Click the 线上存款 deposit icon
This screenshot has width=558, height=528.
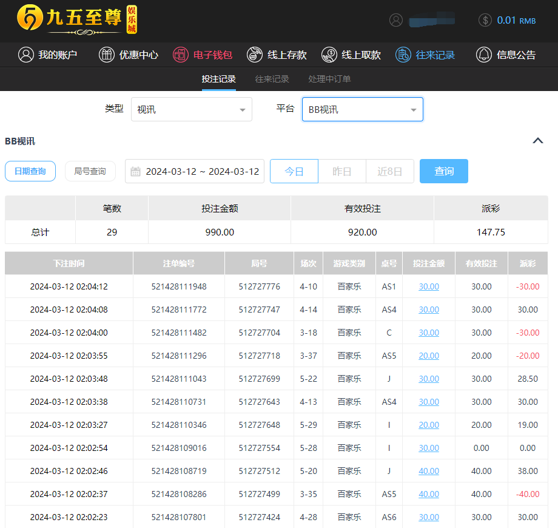[x=255, y=55]
